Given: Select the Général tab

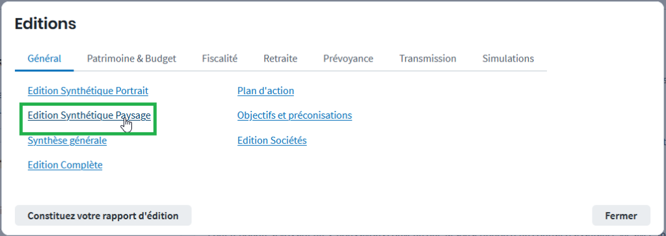Looking at the screenshot, I should tap(44, 58).
